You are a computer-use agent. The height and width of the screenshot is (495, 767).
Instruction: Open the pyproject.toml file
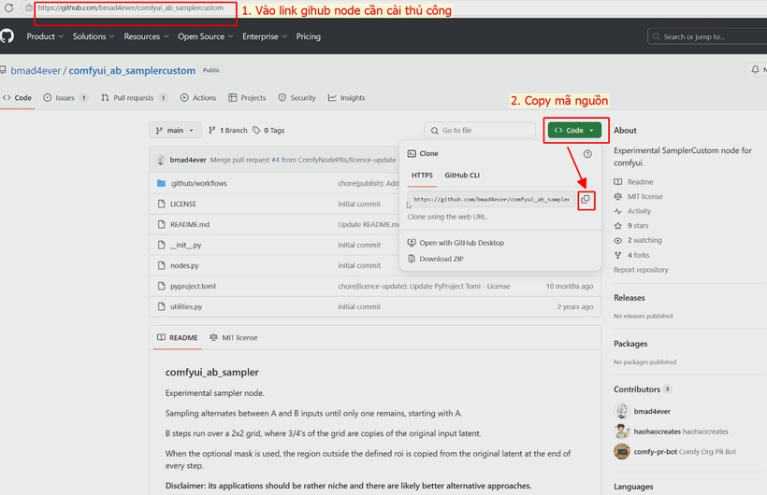click(x=193, y=287)
